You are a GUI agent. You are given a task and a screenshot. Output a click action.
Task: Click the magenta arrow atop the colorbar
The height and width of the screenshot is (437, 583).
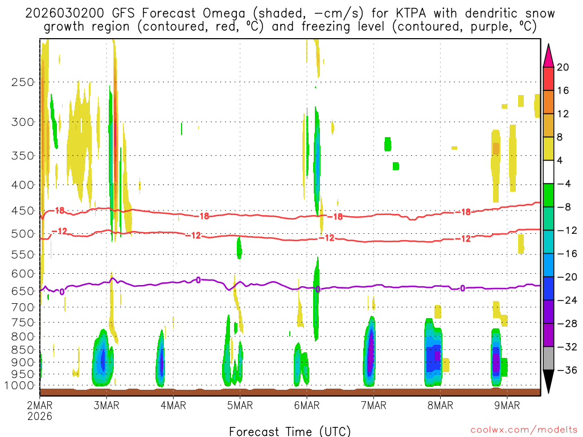coord(549,55)
